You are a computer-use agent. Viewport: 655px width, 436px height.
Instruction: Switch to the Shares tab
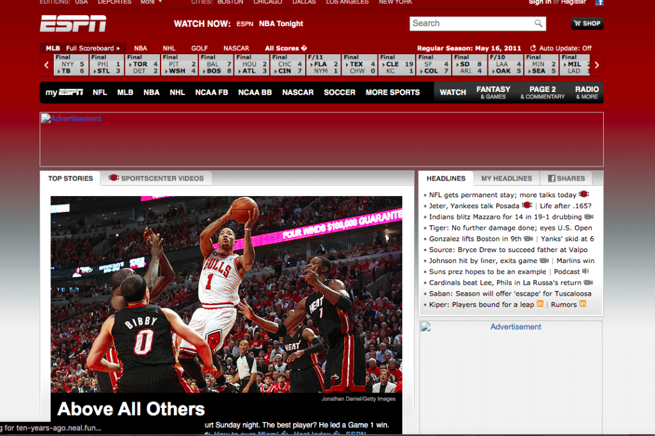tap(567, 178)
